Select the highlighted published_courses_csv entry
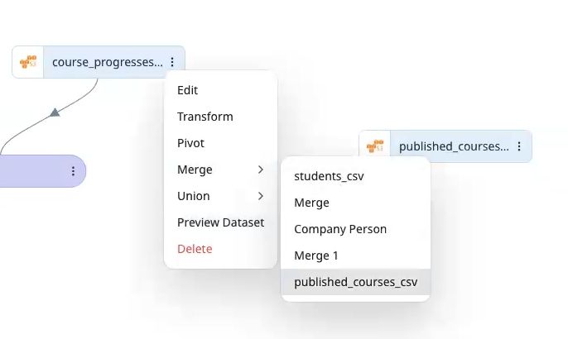The width and height of the screenshot is (568, 339). (356, 282)
